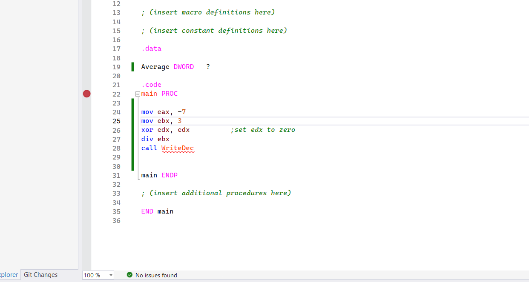The image size is (529, 282).
Task: Click the green change bar beside line 24
Action: pos(133,112)
